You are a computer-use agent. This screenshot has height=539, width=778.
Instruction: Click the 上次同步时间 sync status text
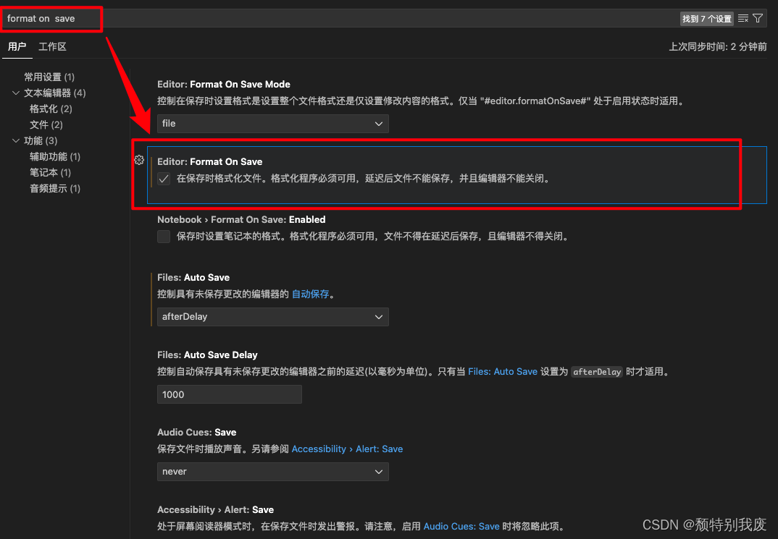click(717, 46)
